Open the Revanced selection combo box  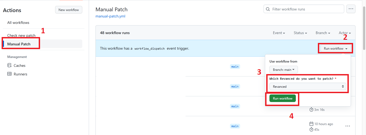click(308, 87)
